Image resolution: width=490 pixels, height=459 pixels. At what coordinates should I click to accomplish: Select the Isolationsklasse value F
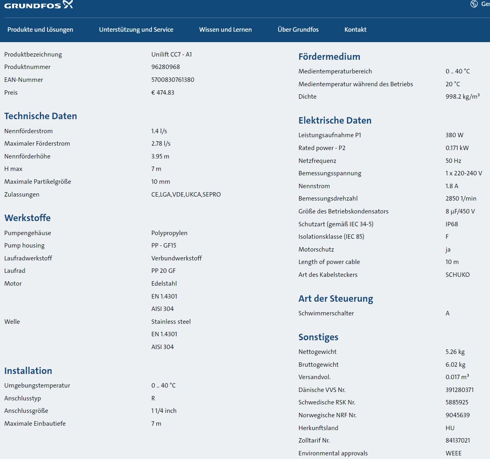tap(447, 237)
